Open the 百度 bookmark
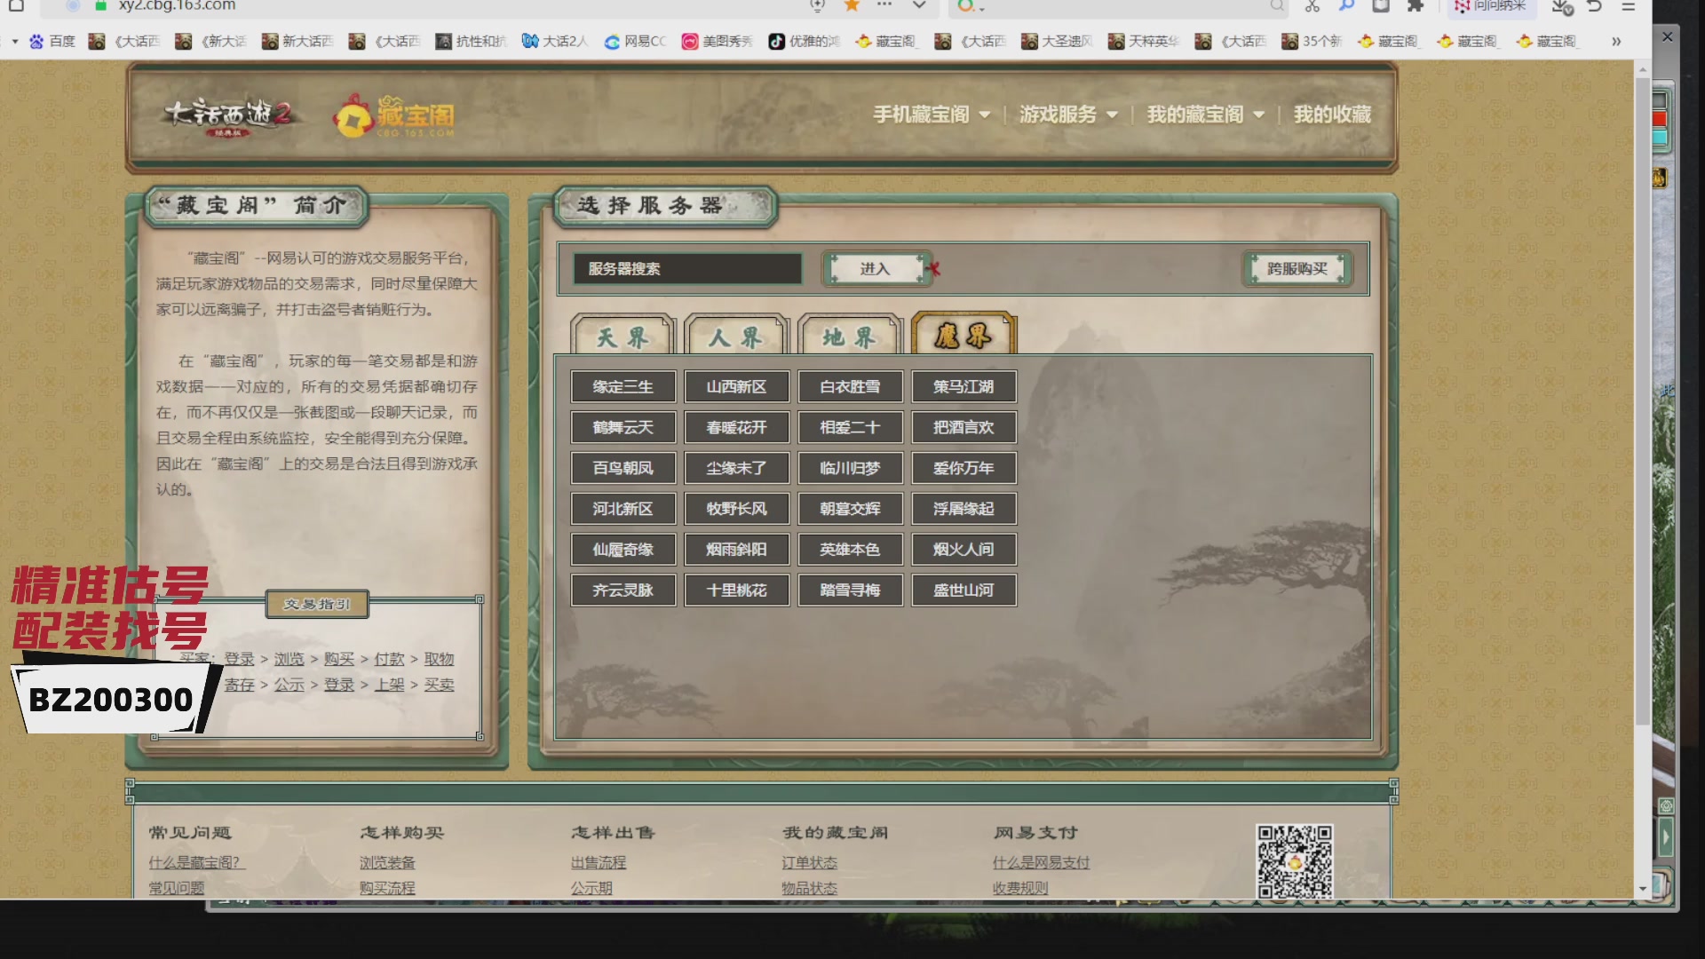 click(x=52, y=41)
